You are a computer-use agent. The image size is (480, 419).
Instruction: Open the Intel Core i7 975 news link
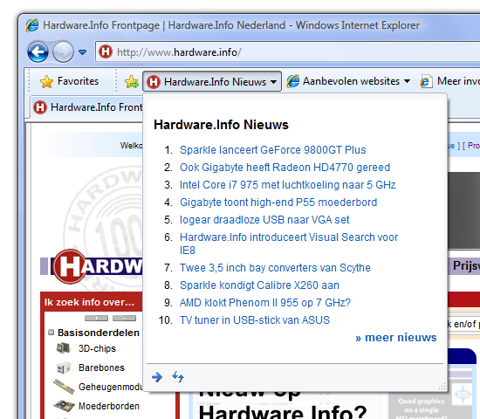click(x=288, y=185)
